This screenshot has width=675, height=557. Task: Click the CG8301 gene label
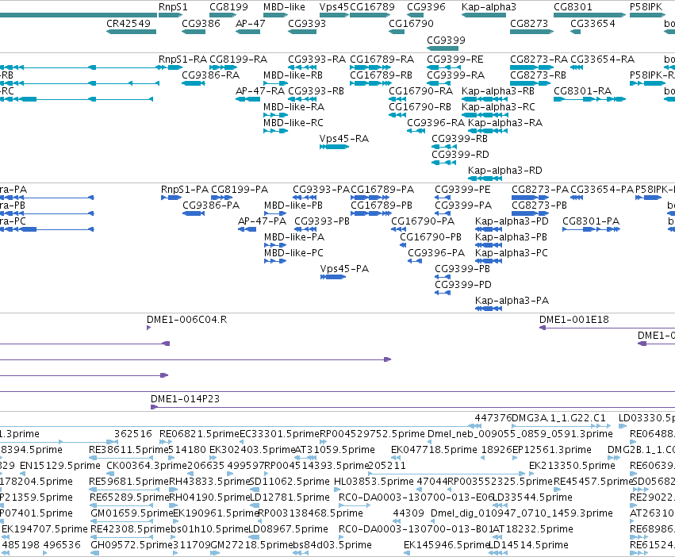[x=573, y=7]
